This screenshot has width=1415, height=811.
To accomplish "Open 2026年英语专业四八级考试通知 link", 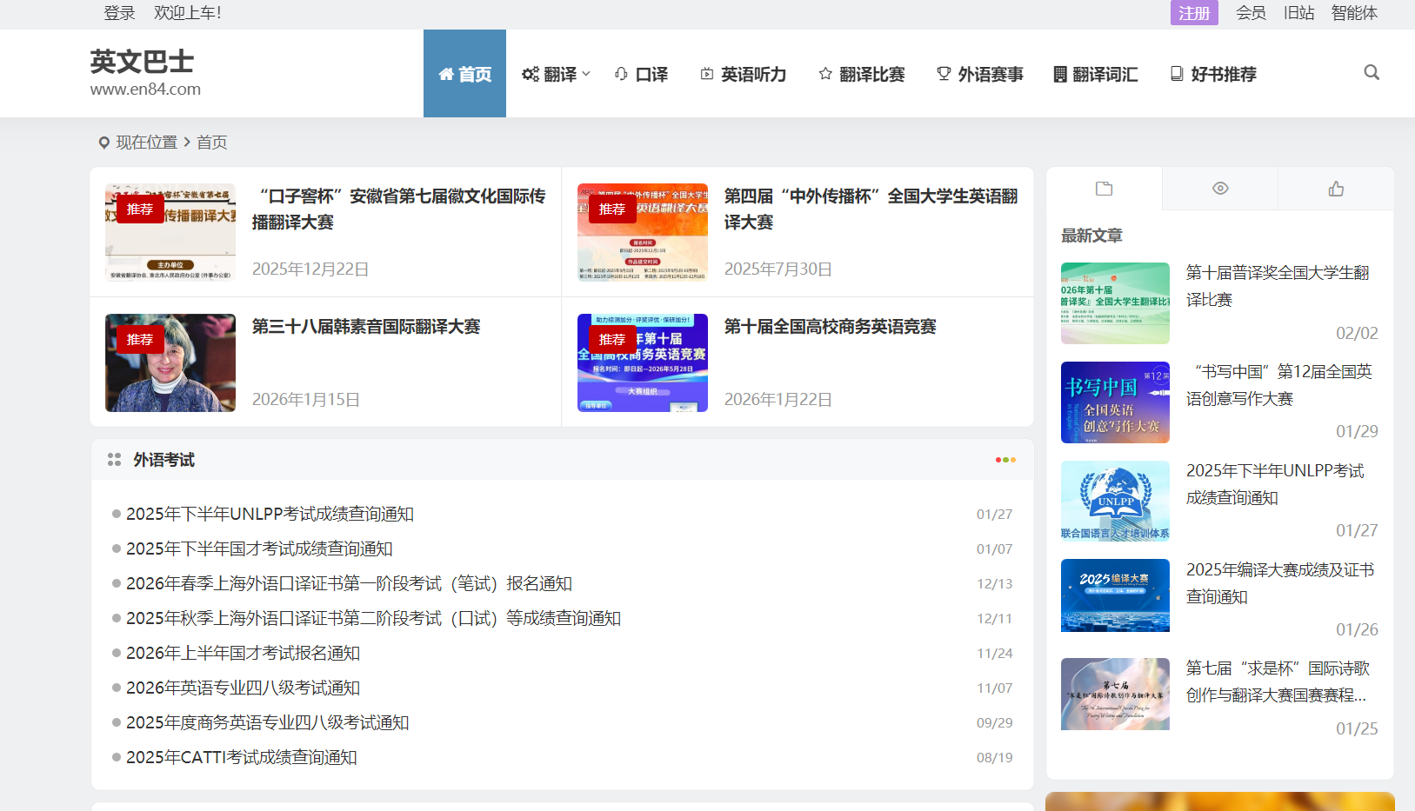I will [x=243, y=688].
